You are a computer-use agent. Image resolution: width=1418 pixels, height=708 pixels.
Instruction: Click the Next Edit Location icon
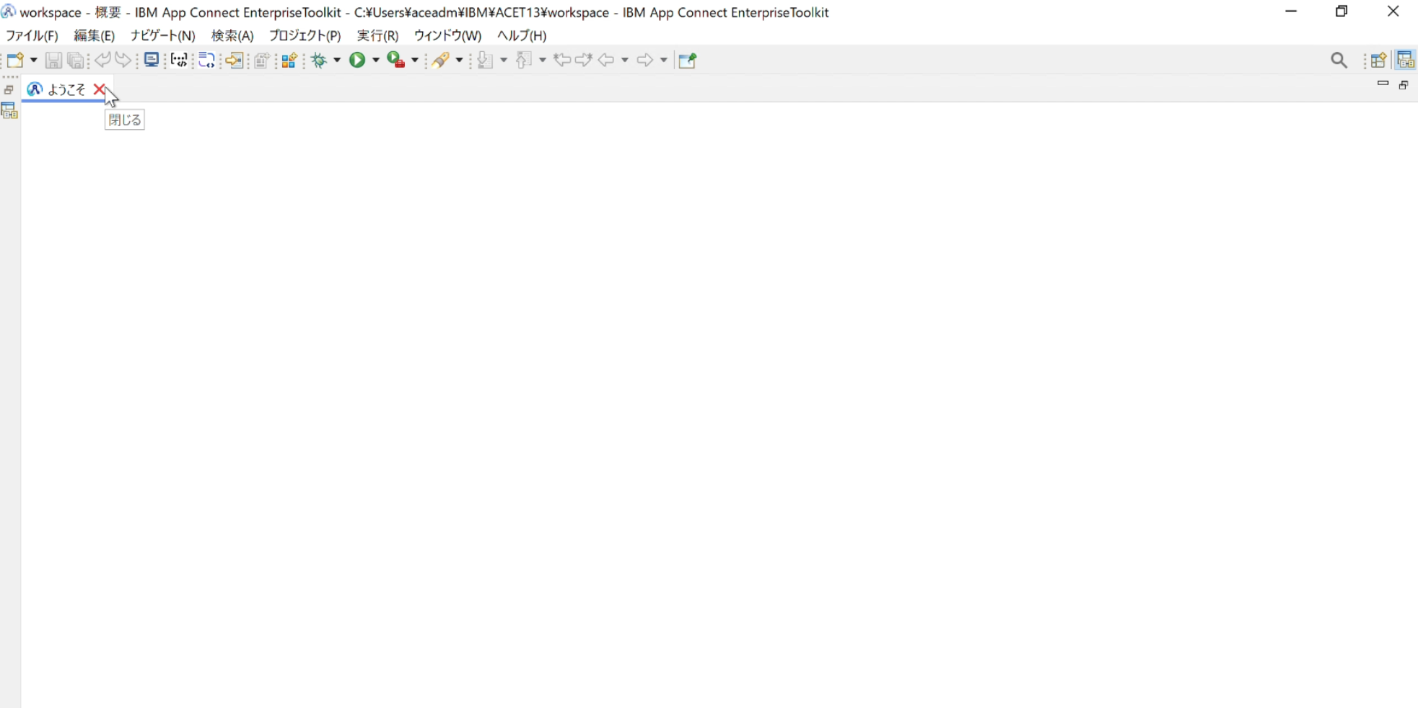coord(584,60)
